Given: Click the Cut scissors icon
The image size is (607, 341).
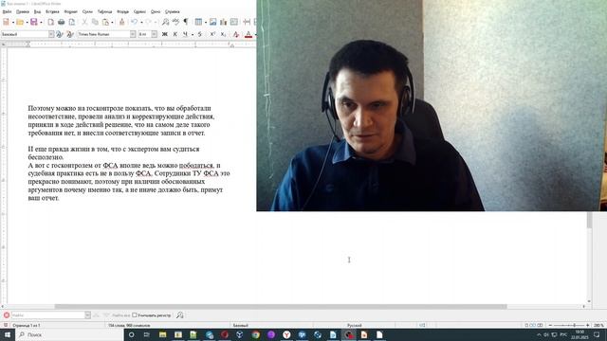Looking at the screenshot, I should click(x=84, y=22).
